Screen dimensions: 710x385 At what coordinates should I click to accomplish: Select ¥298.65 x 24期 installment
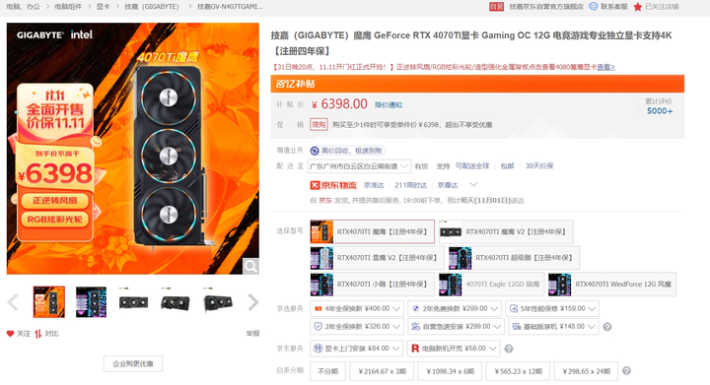click(586, 371)
